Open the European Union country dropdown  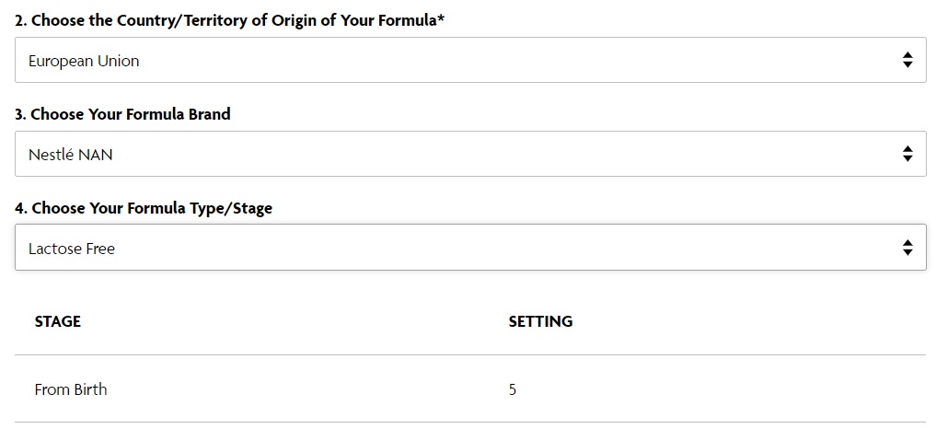click(470, 60)
